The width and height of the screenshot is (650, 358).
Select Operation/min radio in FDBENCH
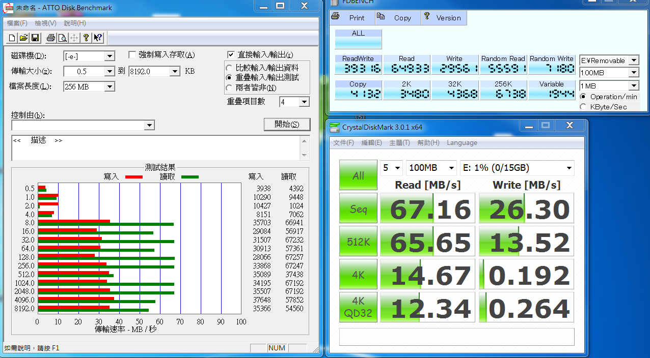pyautogui.click(x=583, y=97)
